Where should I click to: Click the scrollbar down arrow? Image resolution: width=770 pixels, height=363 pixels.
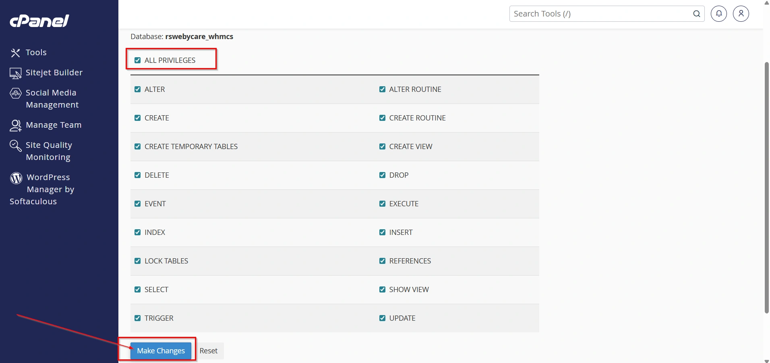pyautogui.click(x=767, y=361)
